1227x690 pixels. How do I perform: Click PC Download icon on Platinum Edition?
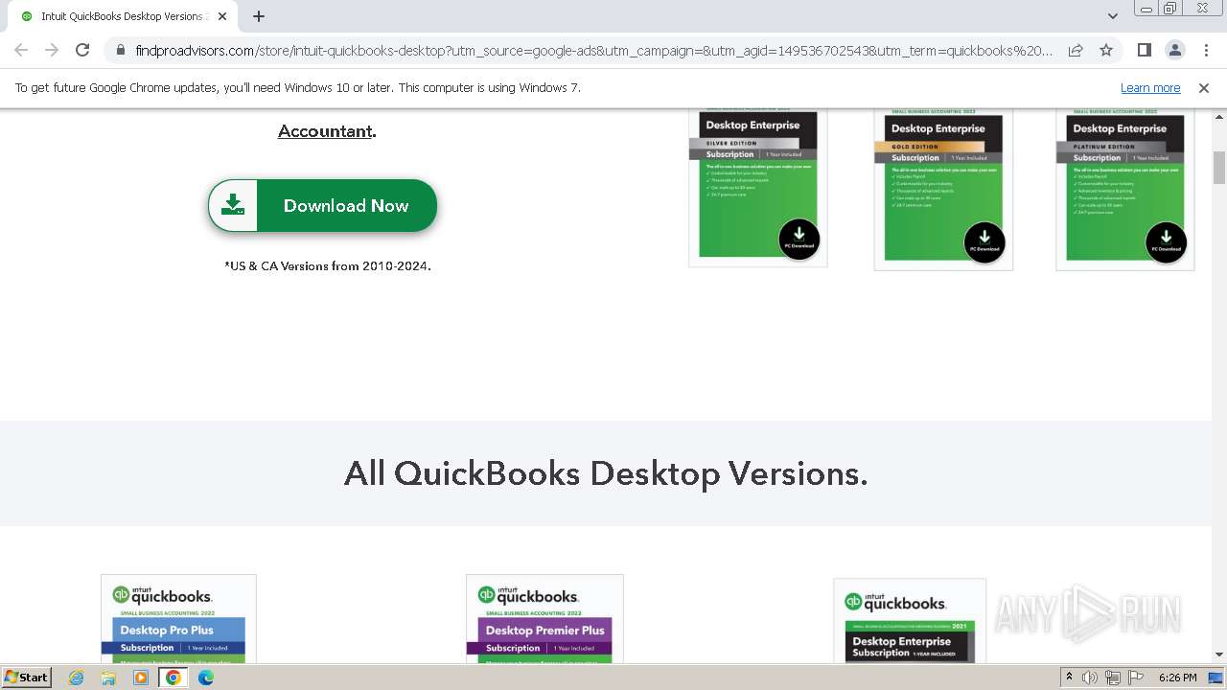(x=1166, y=241)
